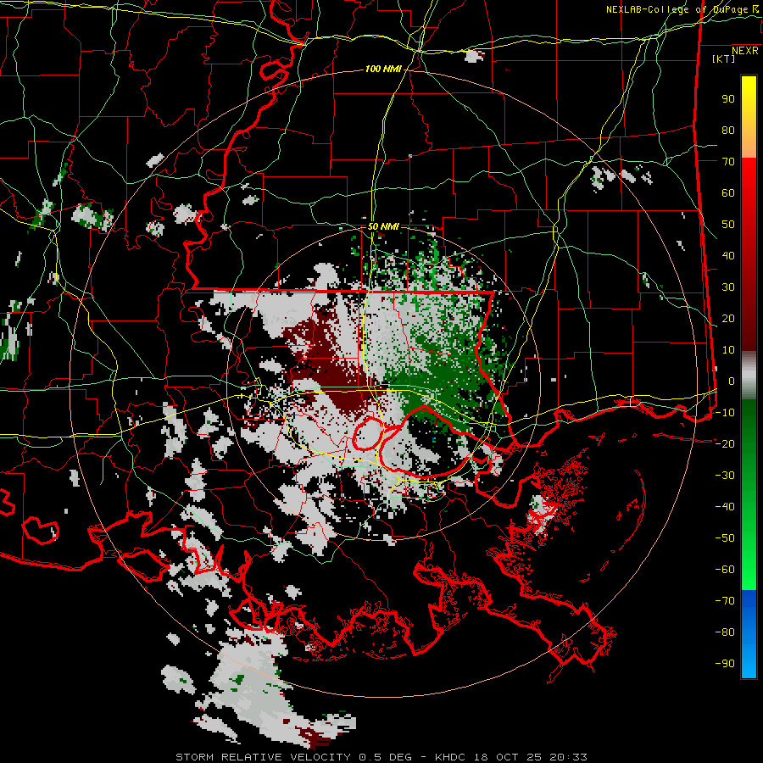This screenshot has height=763, width=763.
Task: Click the "[KT]" units label
Action: (723, 58)
